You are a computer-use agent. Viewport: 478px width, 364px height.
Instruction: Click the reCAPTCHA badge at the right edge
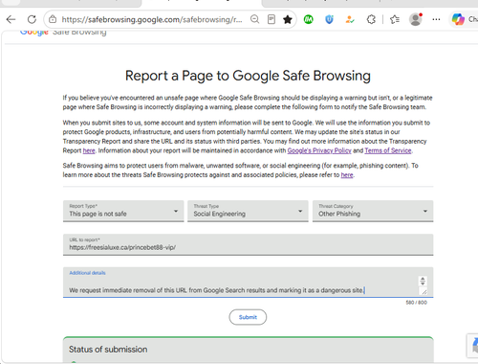tap(473, 346)
